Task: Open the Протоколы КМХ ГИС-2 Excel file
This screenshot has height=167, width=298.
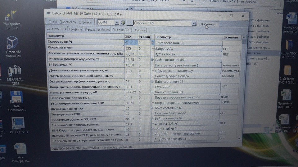Action: pos(285,99)
